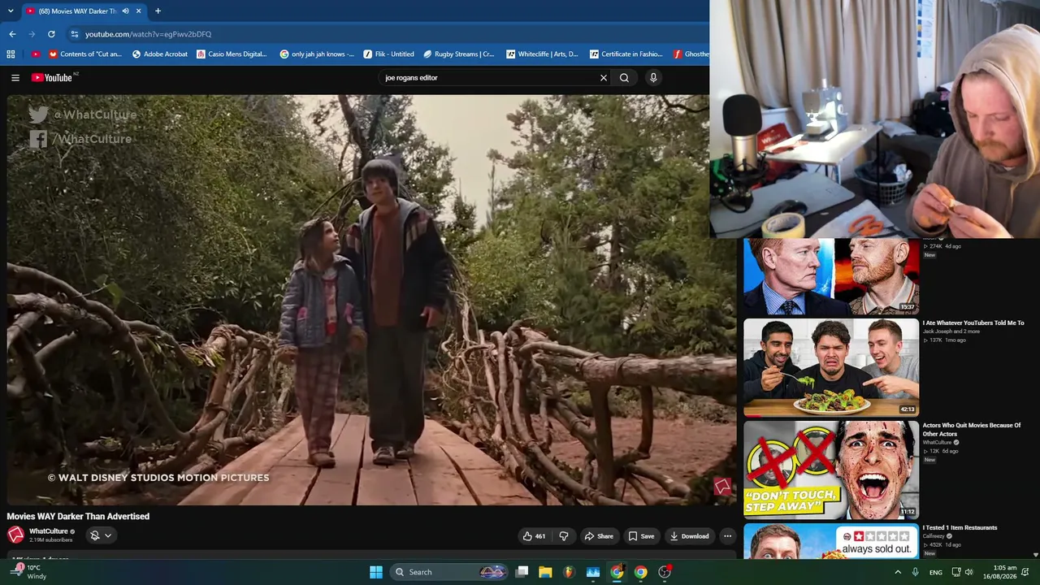Screen dimensions: 1040x585
Task: Download the video
Action: [689, 536]
